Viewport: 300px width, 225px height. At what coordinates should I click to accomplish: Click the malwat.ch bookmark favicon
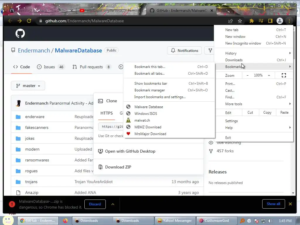pos(128,120)
